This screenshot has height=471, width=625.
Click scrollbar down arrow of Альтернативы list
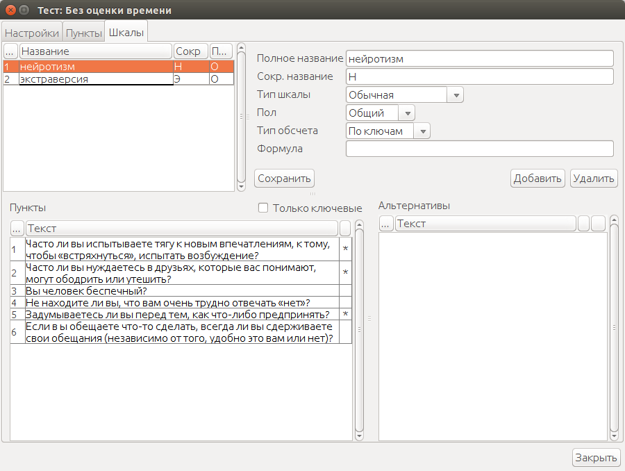[x=614, y=436]
